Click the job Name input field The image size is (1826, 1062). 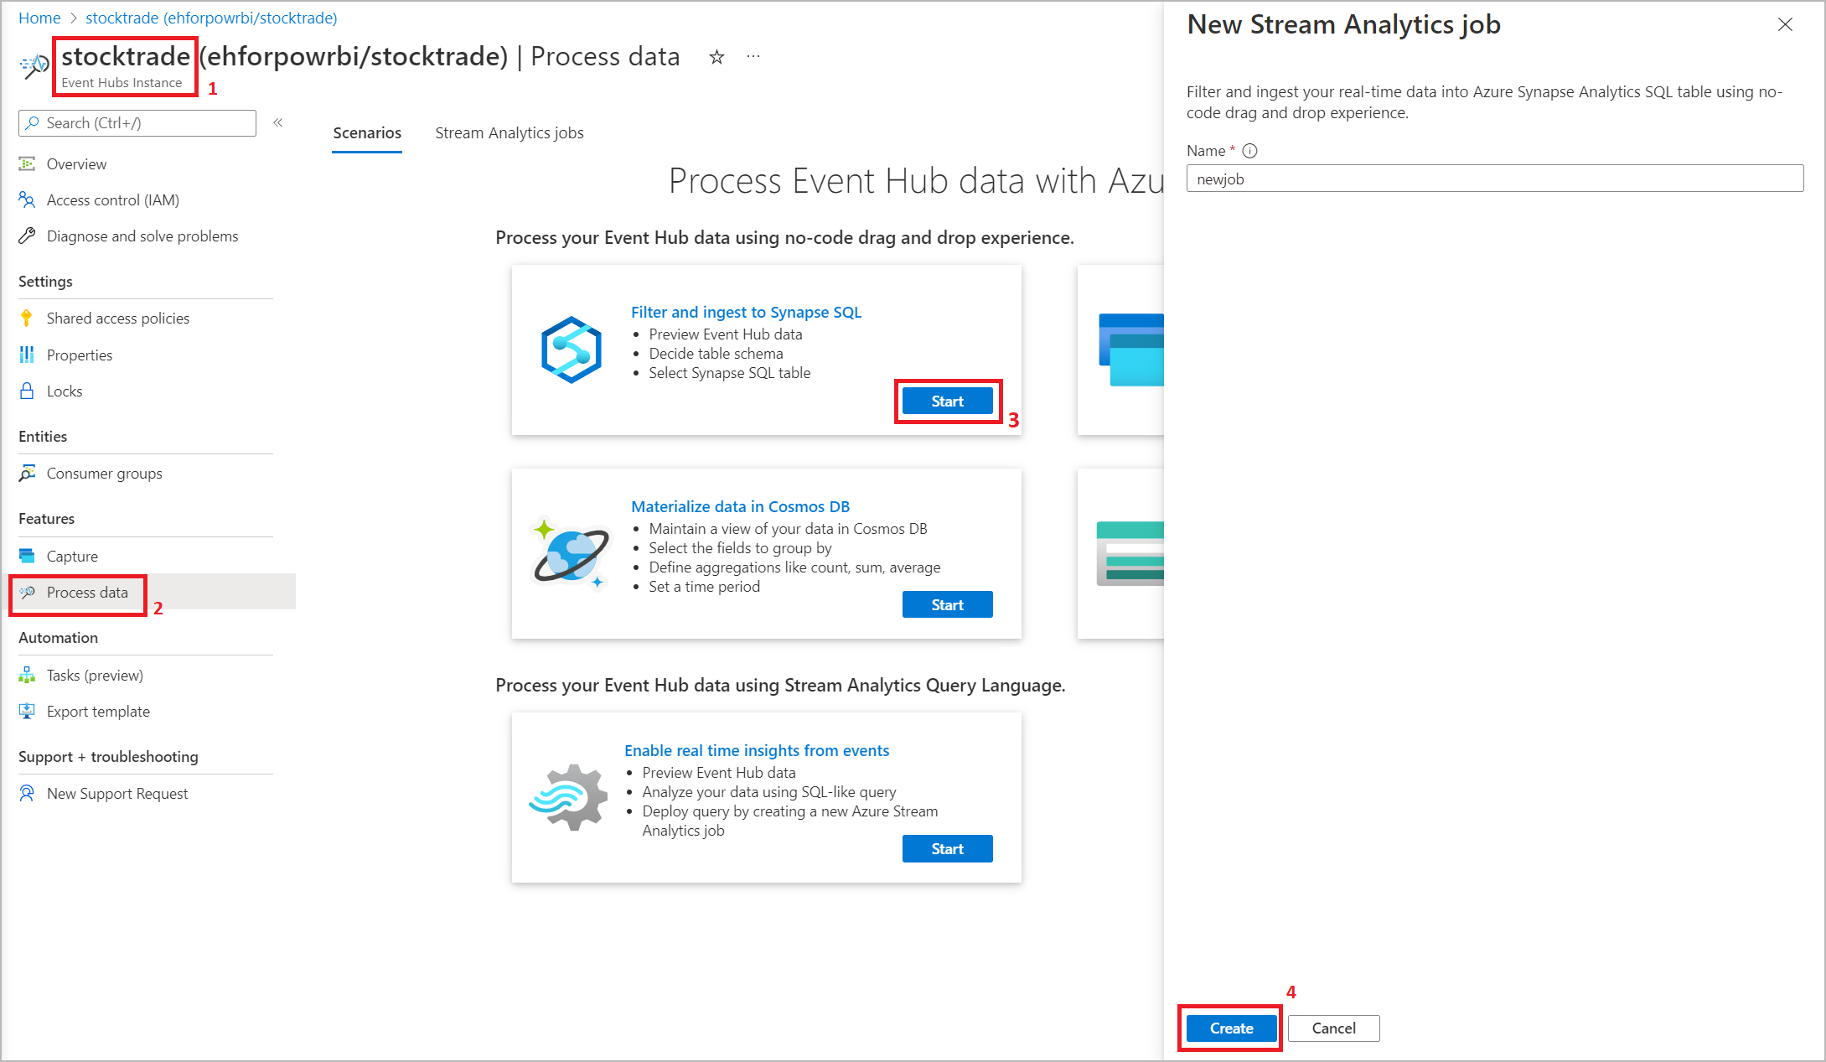[1494, 179]
